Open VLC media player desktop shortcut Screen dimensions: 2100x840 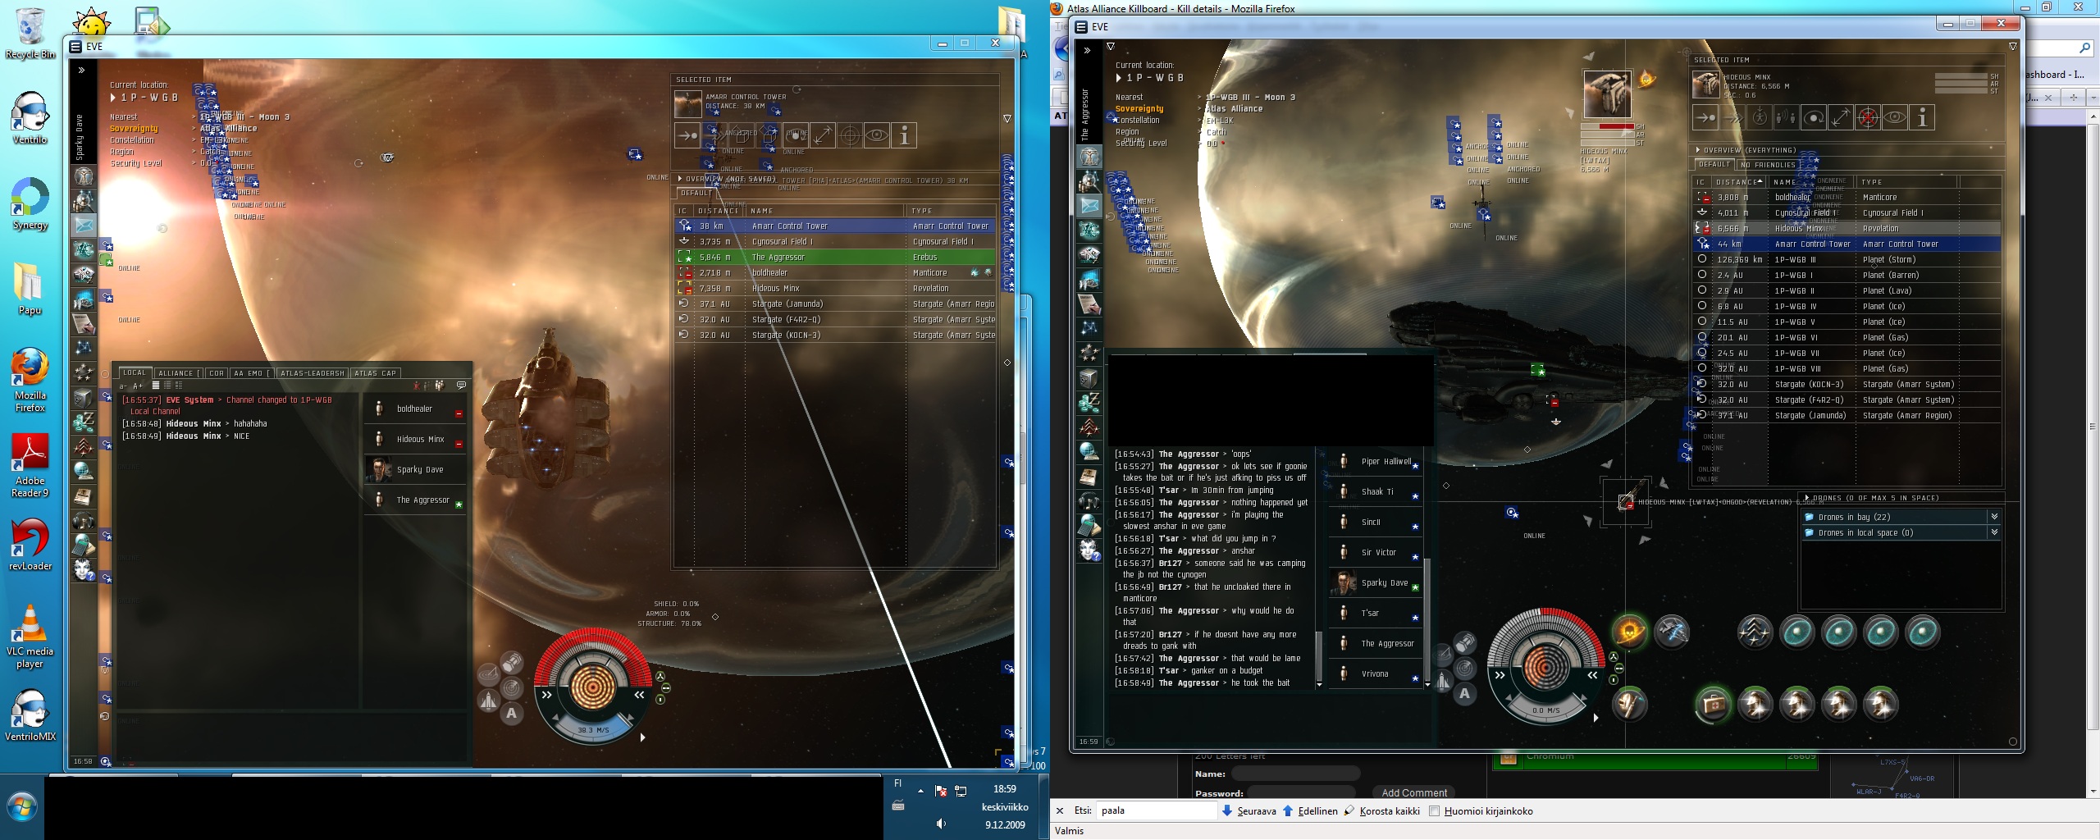click(x=30, y=636)
